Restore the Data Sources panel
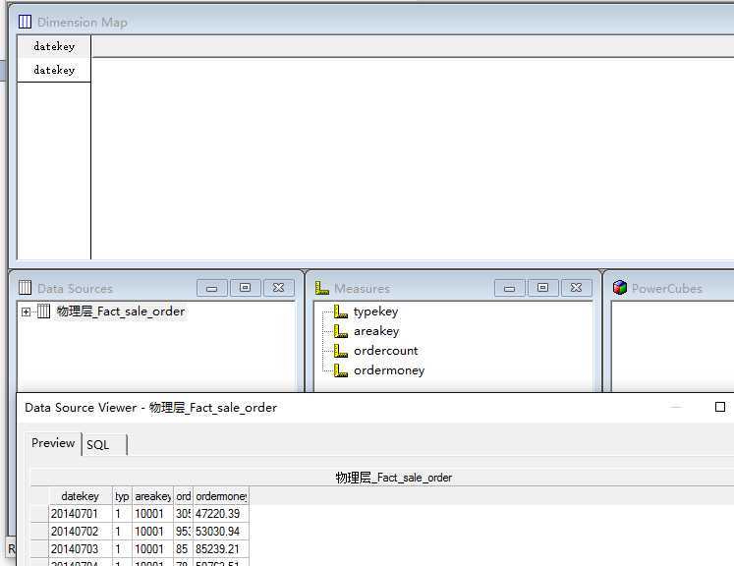Image resolution: width=734 pixels, height=566 pixels. coord(246,288)
